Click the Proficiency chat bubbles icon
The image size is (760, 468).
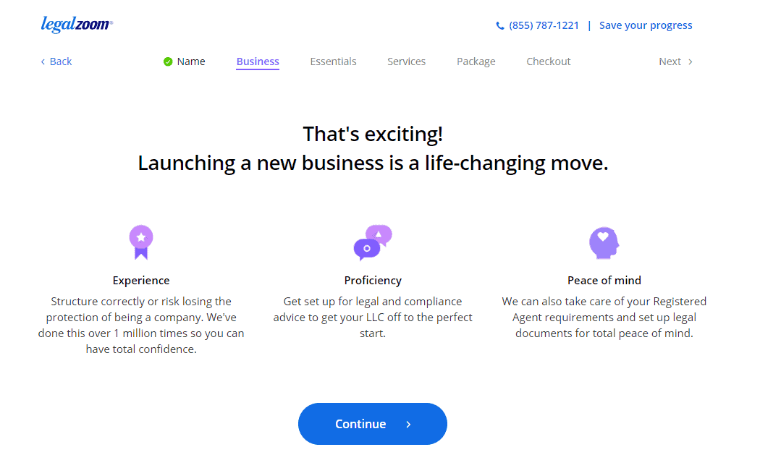coord(373,242)
